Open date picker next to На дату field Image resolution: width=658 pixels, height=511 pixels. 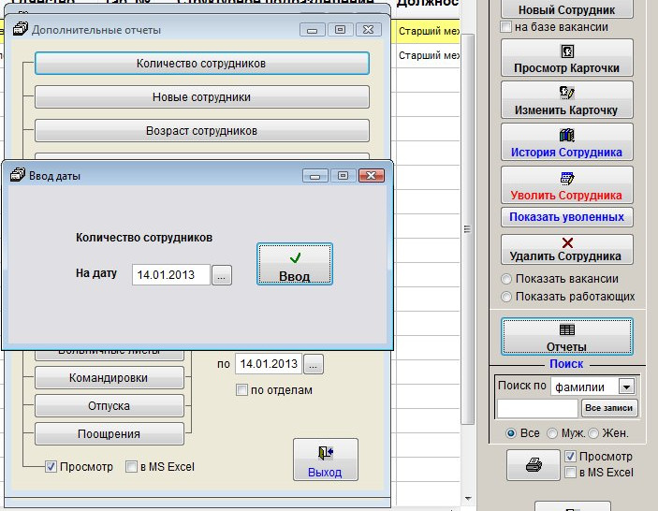(x=222, y=275)
